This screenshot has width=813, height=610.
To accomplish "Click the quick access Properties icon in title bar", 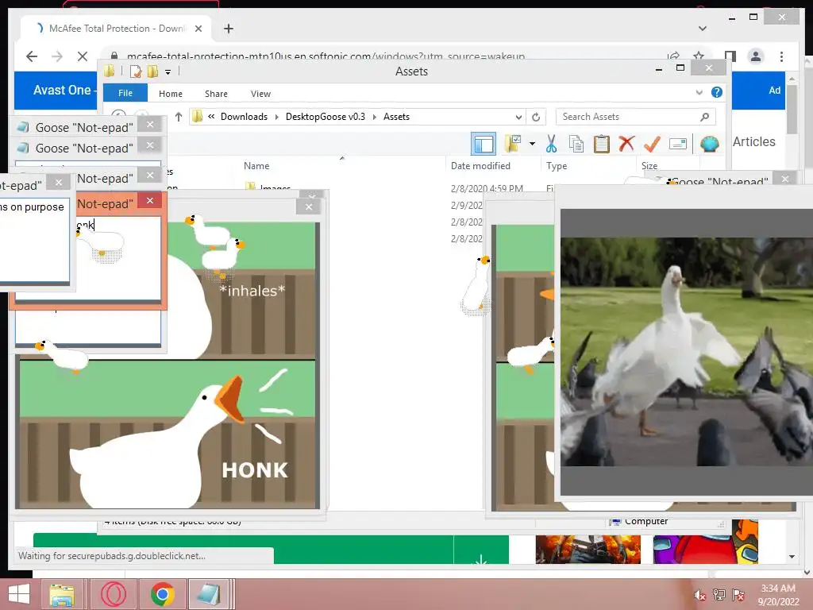I will [x=136, y=71].
